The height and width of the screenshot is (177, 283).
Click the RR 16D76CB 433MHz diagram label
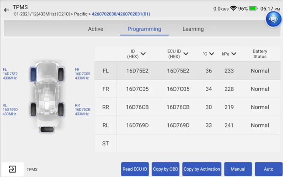pos(83,110)
